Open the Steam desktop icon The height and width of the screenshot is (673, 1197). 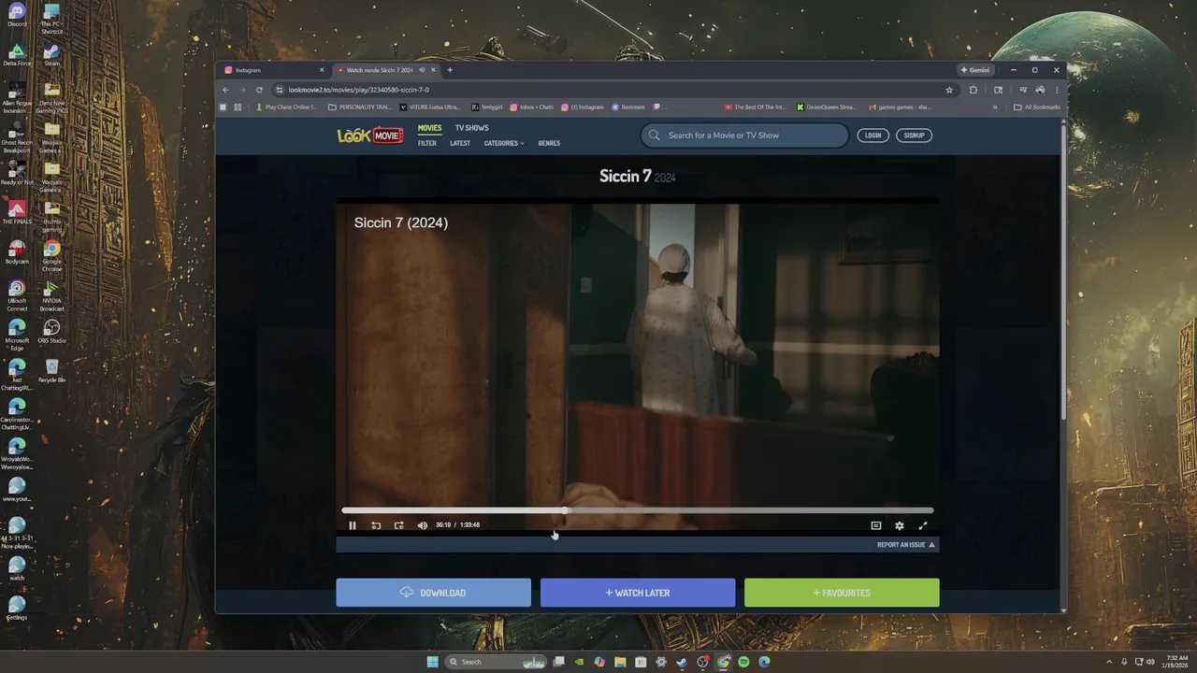51,55
